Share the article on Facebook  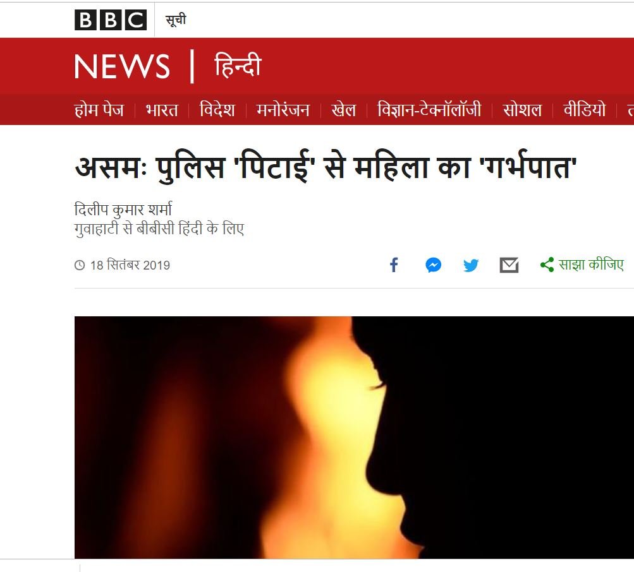click(394, 265)
